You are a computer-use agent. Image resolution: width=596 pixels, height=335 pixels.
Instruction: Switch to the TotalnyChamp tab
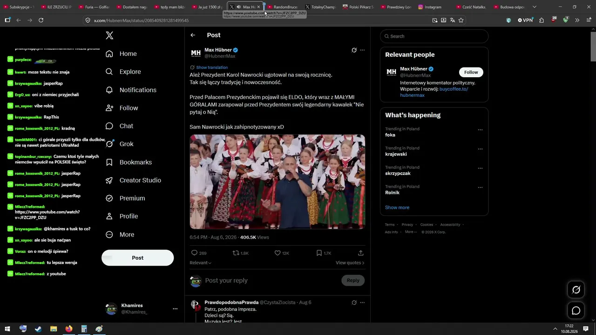pos(320,7)
